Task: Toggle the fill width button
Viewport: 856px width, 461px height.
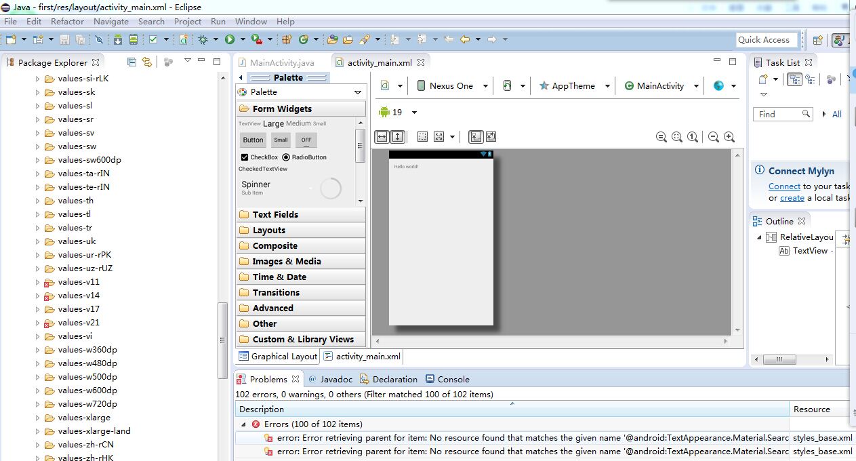Action: 382,137
